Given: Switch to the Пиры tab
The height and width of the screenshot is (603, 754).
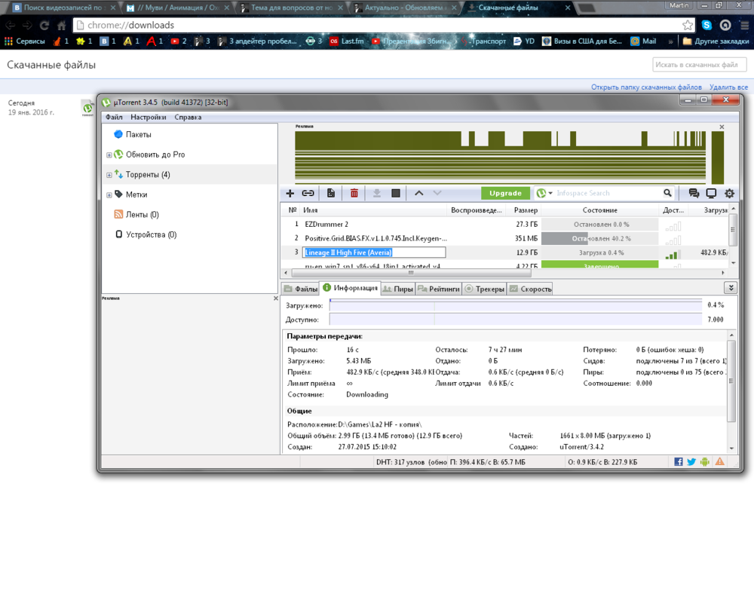Looking at the screenshot, I should coord(397,289).
